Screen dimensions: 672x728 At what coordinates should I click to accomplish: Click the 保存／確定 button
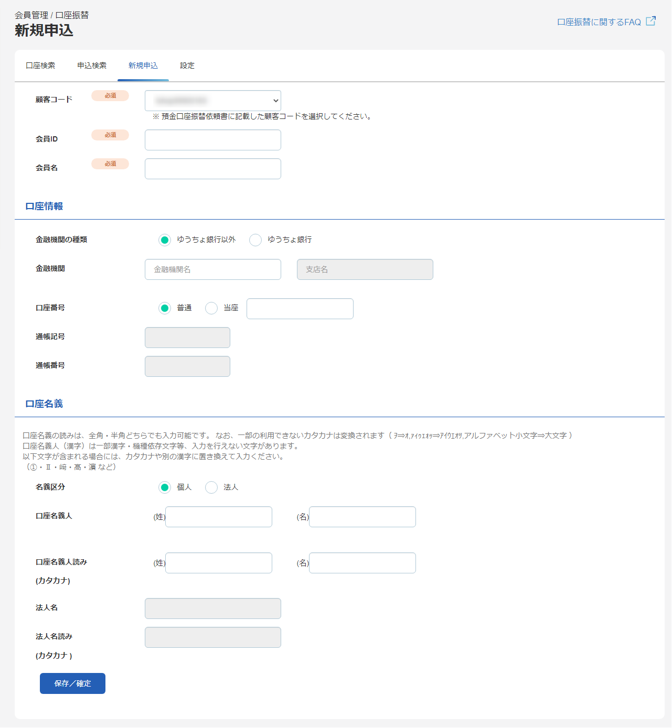click(72, 683)
